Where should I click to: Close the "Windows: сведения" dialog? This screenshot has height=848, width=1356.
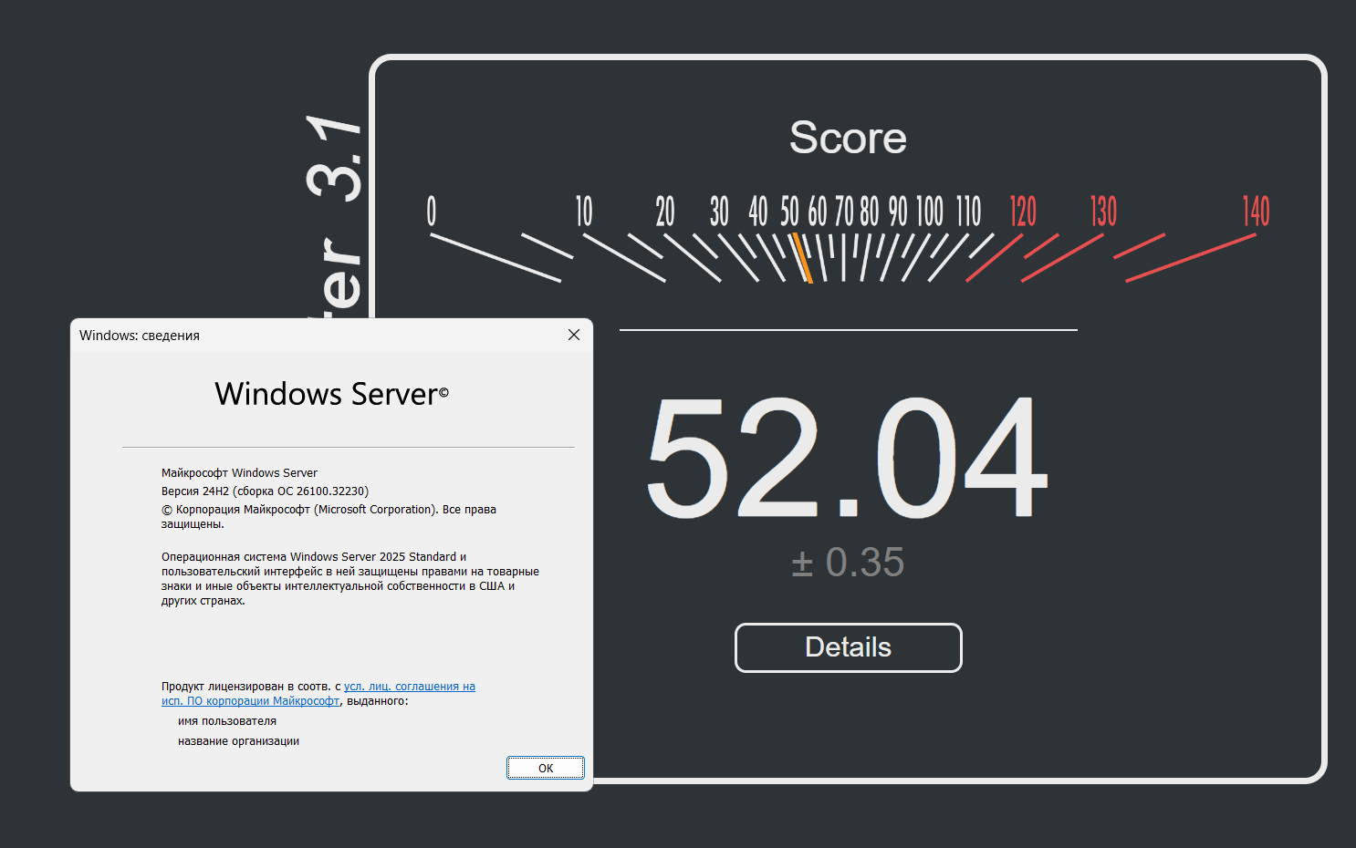(x=574, y=335)
